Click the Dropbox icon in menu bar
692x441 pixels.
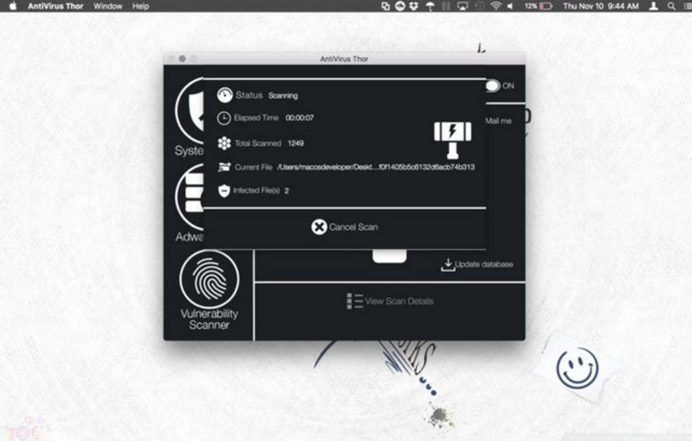(x=414, y=6)
